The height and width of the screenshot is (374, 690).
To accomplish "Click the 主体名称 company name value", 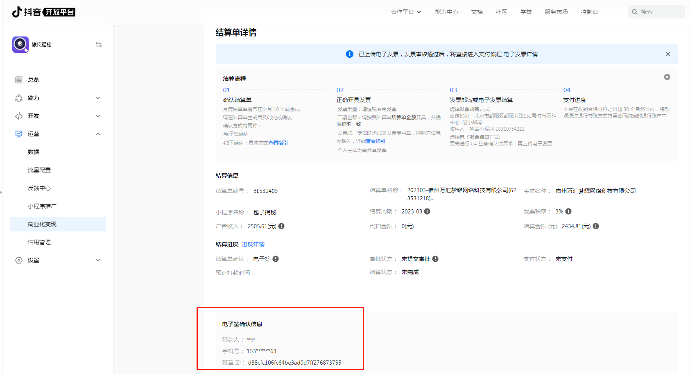I will point(595,191).
